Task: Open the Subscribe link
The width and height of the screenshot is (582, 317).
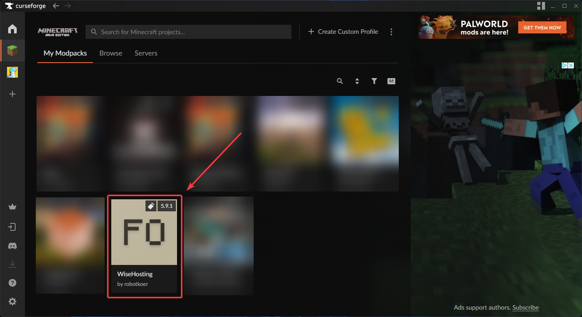Action: [526, 307]
